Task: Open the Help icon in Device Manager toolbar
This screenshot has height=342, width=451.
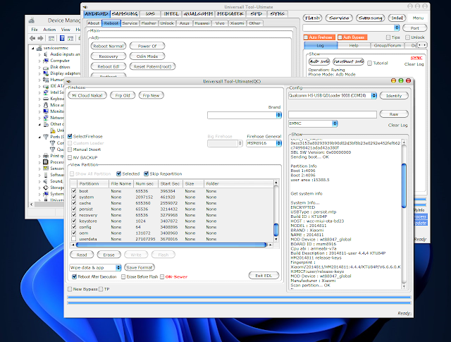Action: pos(62,38)
